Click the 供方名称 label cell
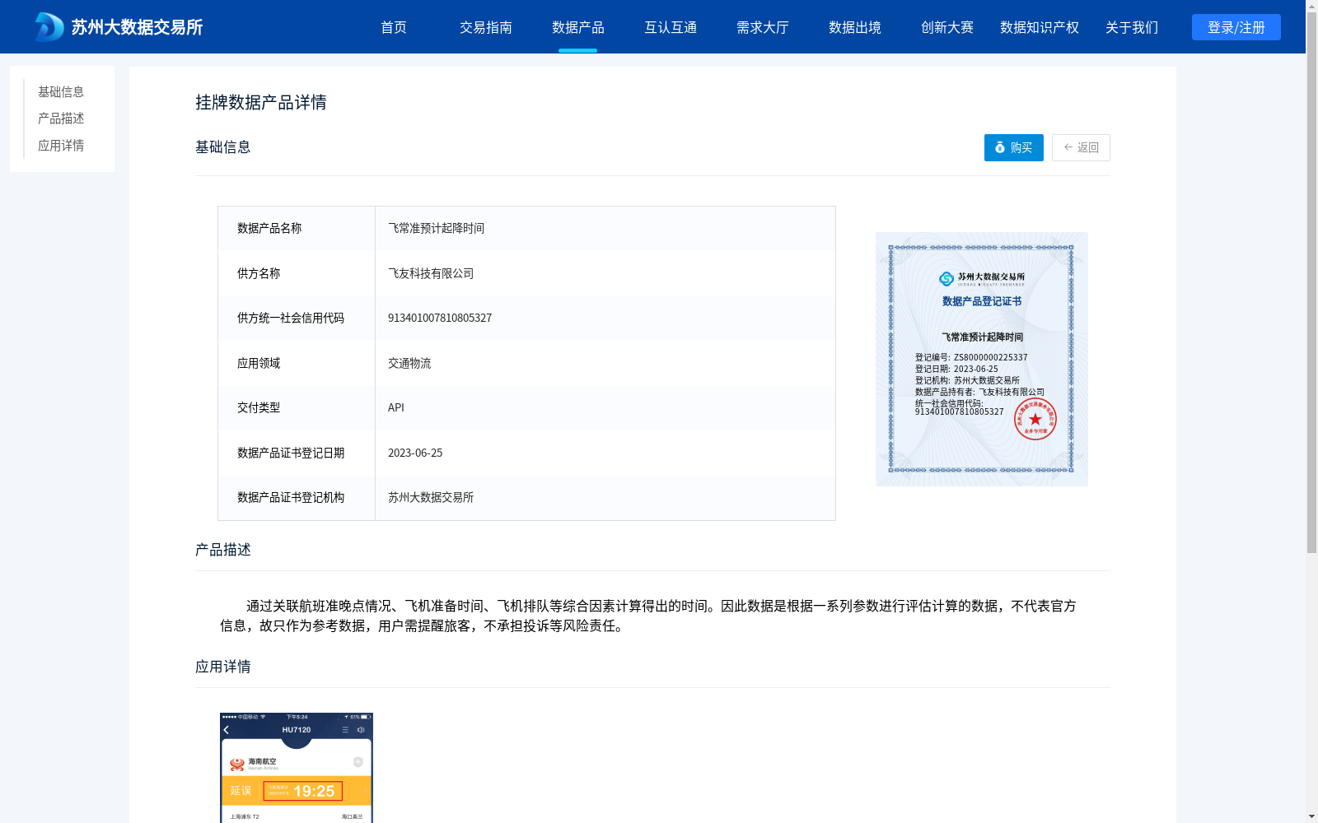1318x823 pixels. point(297,273)
